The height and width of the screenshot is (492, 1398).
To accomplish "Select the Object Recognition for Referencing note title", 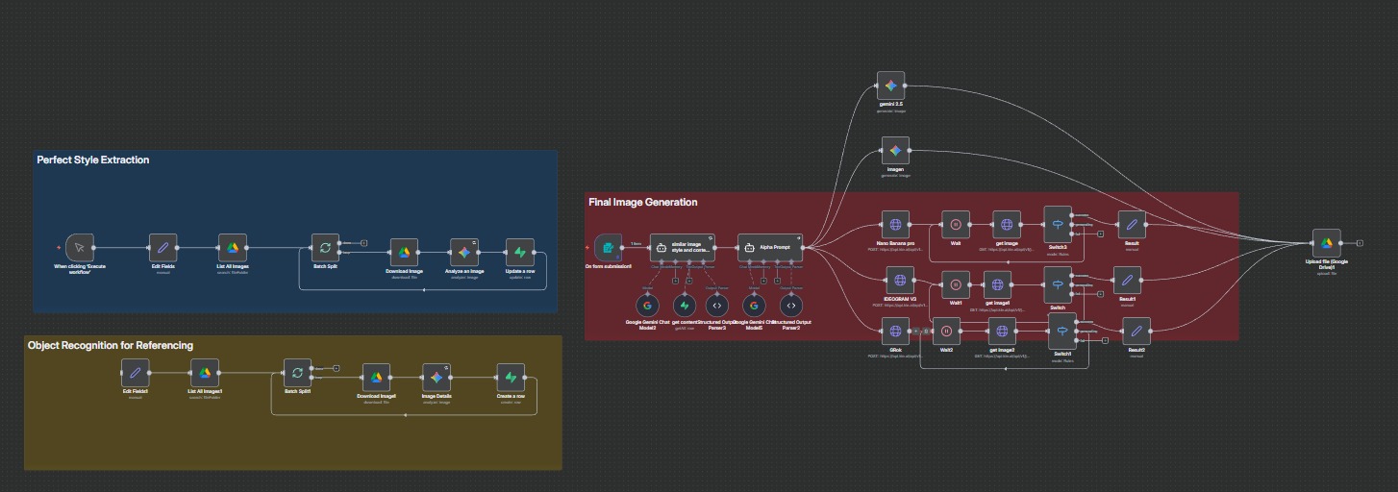I will 111,345.
